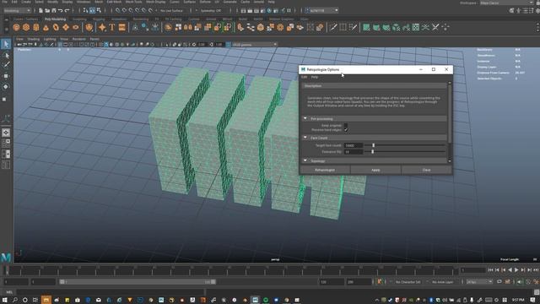Image resolution: width=540 pixels, height=304 pixels.
Task: Select the Multi-Cut tool shelf icon
Action: 333,27
